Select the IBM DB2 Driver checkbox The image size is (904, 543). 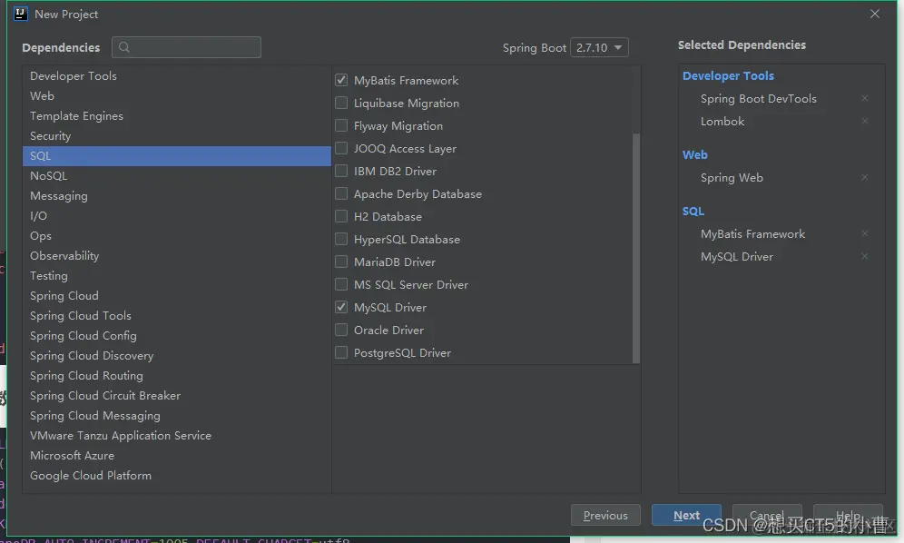click(341, 171)
